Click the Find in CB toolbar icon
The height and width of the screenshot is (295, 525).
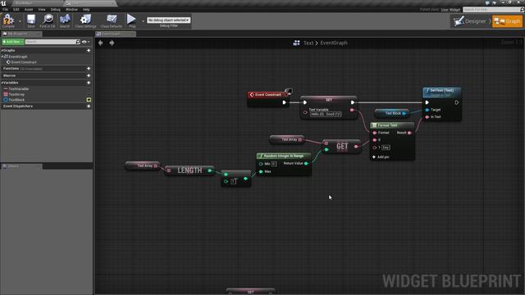[48, 20]
